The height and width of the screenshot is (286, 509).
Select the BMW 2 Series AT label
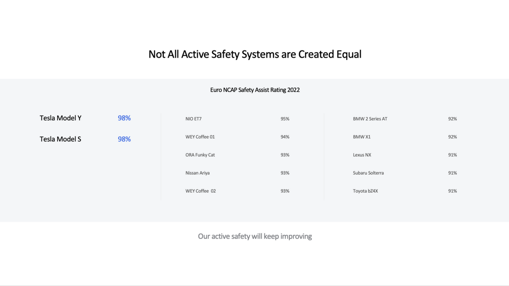370,119
